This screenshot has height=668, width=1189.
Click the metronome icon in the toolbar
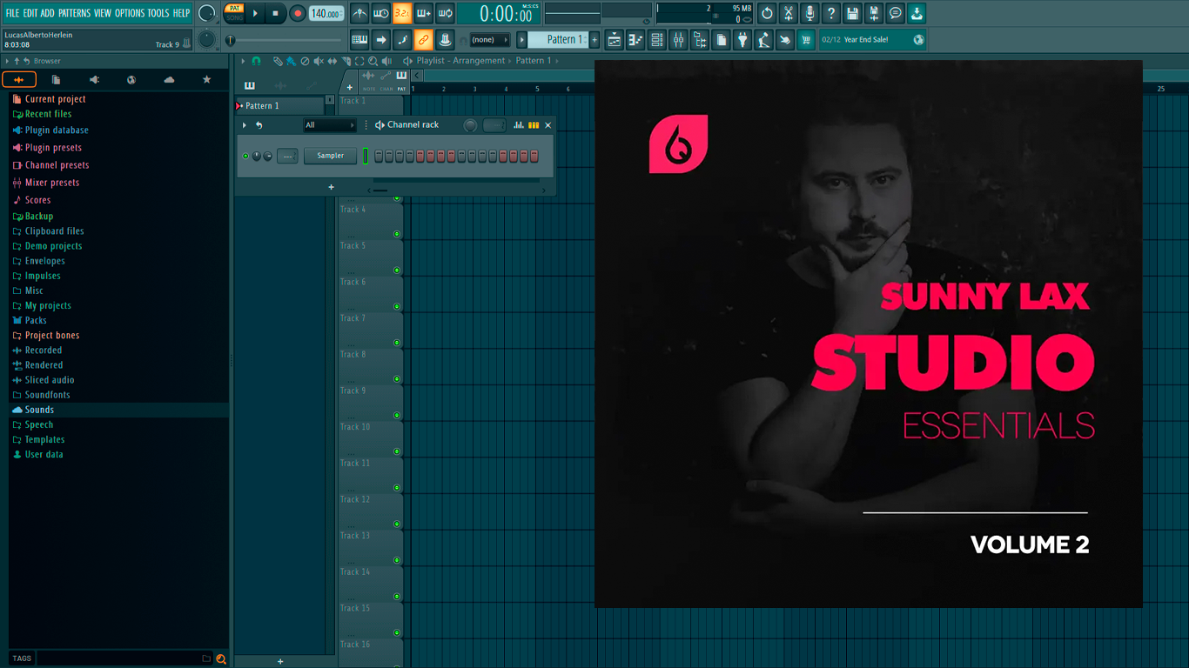[x=359, y=13]
